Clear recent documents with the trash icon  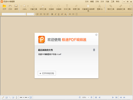click(x=94, y=50)
